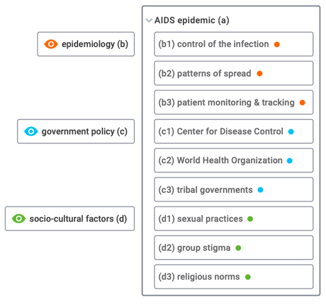Select the (d3) religious norms item
Viewport: 326px width, 305px height.
pyautogui.click(x=233, y=276)
